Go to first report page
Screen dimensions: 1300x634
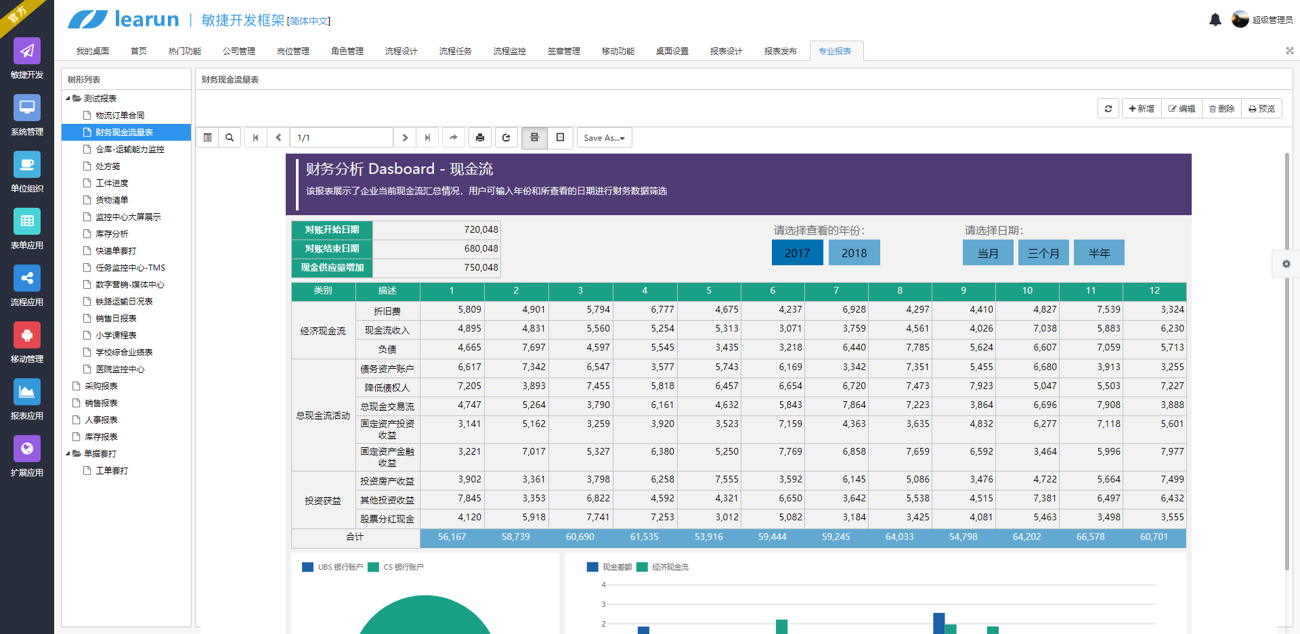coord(255,137)
